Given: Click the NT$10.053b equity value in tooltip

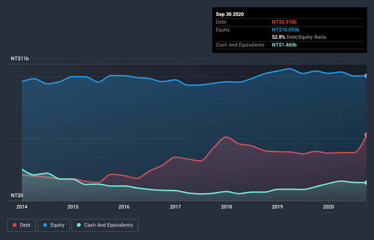Looking at the screenshot, I should tap(286, 30).
